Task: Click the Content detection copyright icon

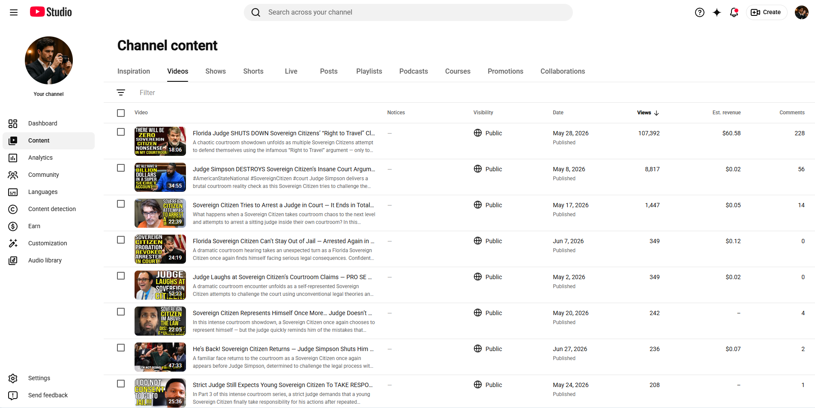Action: coord(13,209)
